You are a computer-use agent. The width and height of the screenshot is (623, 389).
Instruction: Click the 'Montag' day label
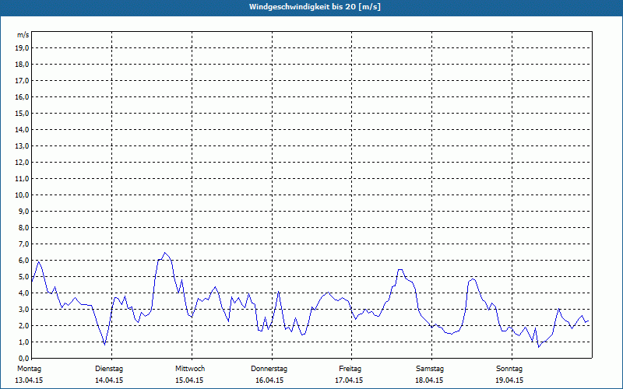pyautogui.click(x=29, y=369)
